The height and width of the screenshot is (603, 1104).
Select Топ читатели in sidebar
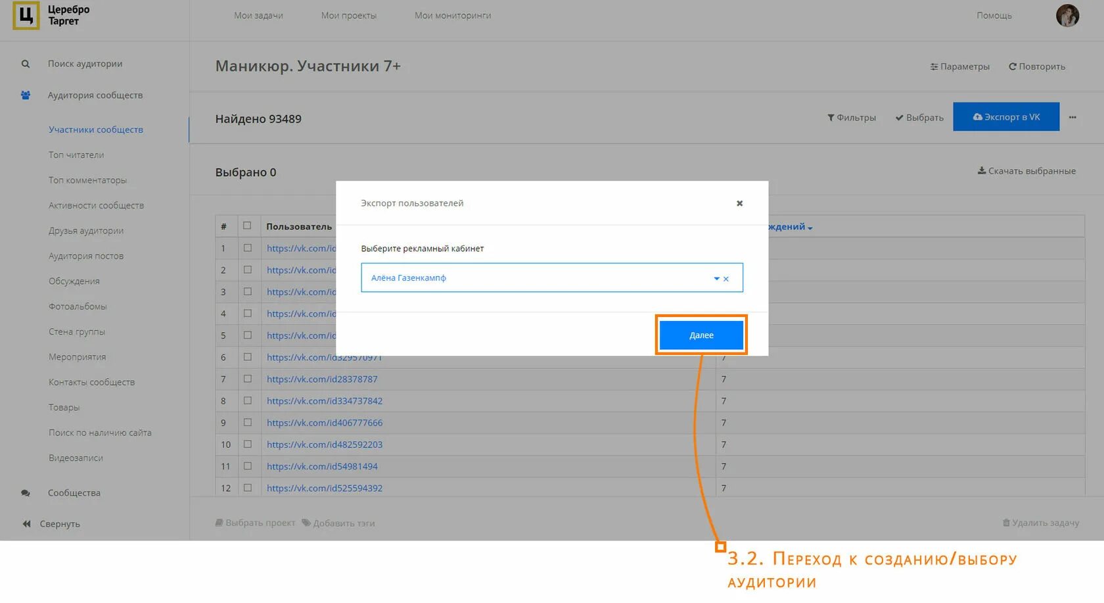pos(76,155)
